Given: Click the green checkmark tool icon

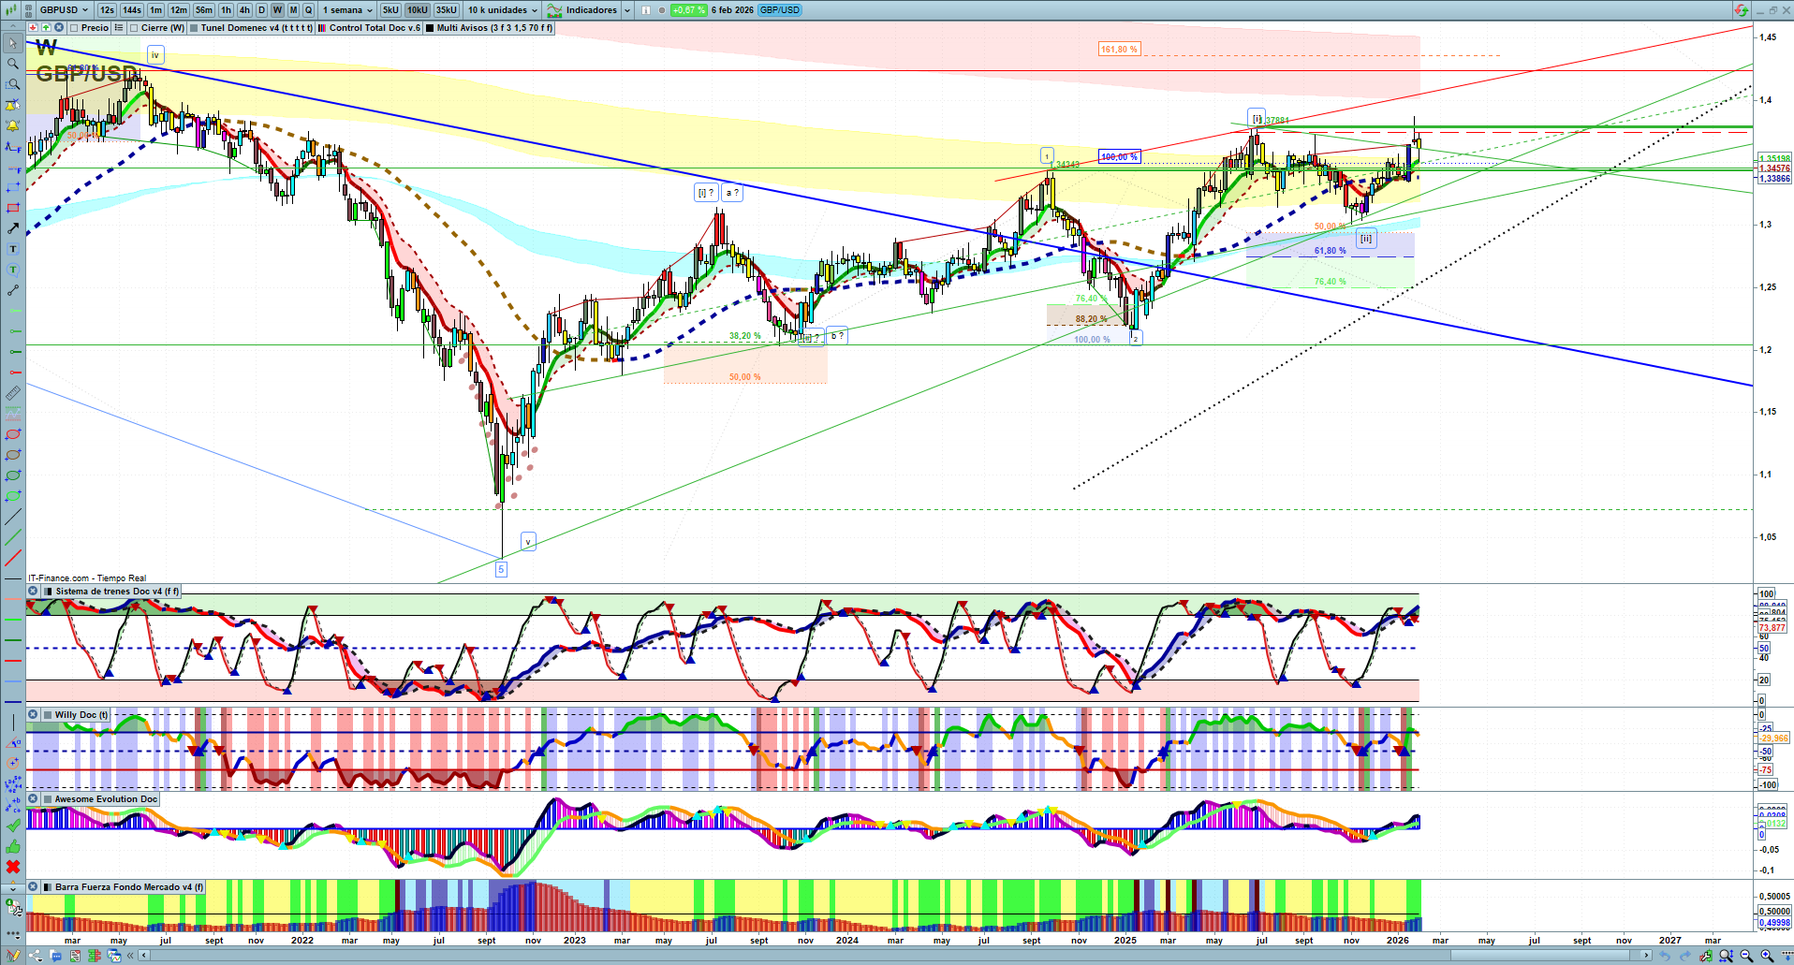Looking at the screenshot, I should click(13, 826).
